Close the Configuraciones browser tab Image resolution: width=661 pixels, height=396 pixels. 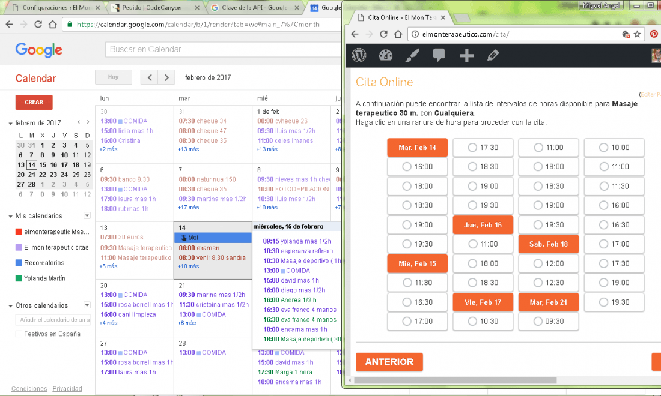tap(97, 8)
